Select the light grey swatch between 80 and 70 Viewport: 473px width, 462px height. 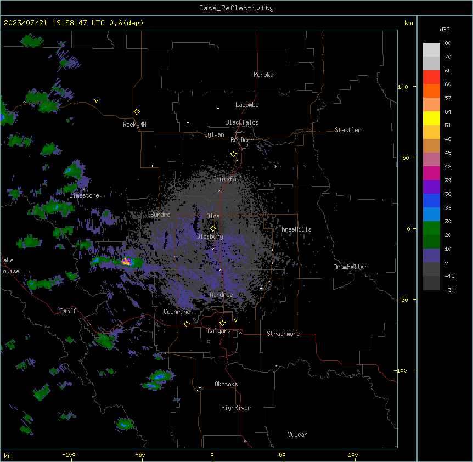431,50
